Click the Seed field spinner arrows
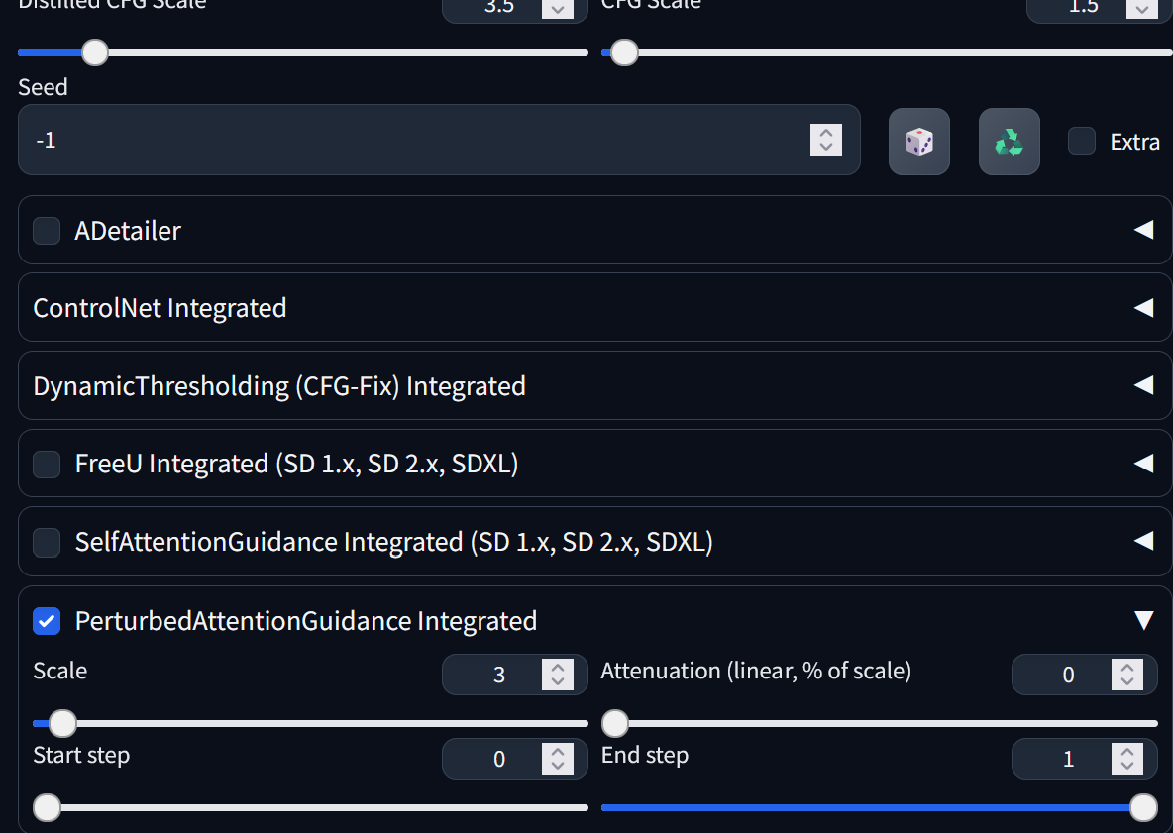The height and width of the screenshot is (833, 1173). tap(826, 140)
